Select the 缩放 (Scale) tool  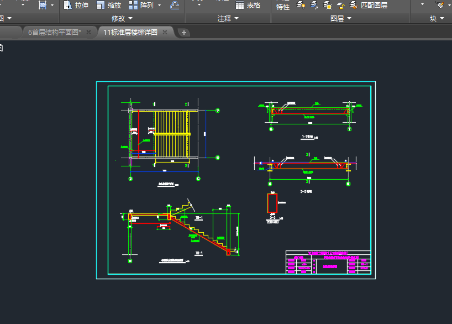tap(108, 6)
